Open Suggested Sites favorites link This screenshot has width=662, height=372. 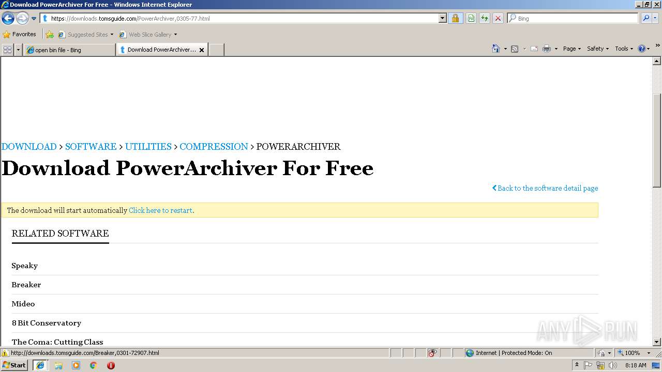coord(86,35)
